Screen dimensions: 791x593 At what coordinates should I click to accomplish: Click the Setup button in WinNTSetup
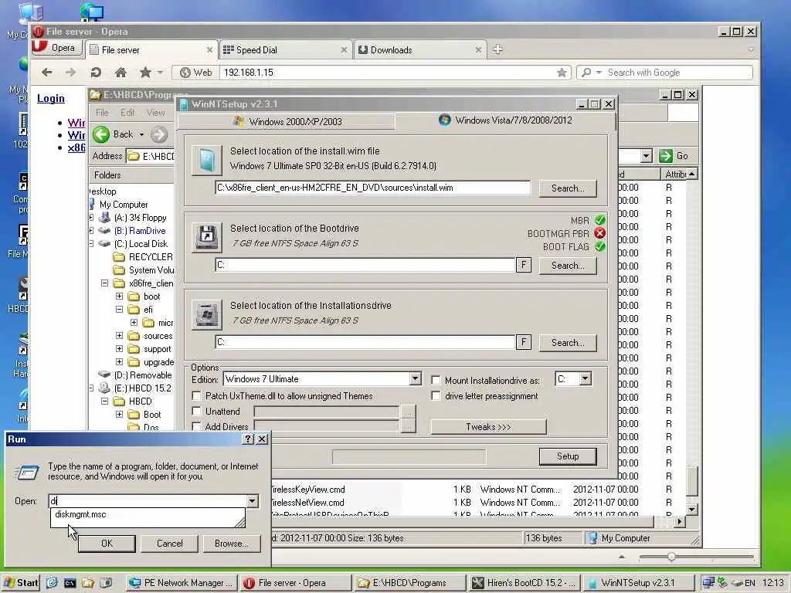pyautogui.click(x=568, y=456)
